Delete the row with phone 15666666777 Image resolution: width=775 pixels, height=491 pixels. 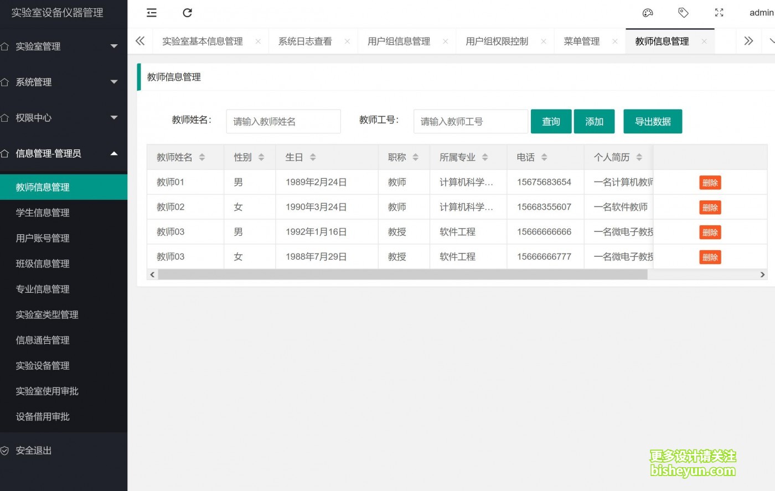pyautogui.click(x=710, y=257)
